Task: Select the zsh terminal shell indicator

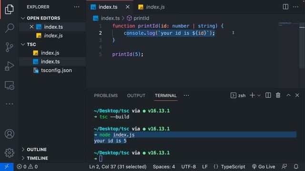Action: coord(238,95)
